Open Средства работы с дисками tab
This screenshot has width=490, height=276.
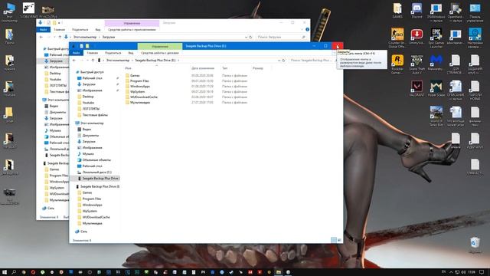coord(160,53)
